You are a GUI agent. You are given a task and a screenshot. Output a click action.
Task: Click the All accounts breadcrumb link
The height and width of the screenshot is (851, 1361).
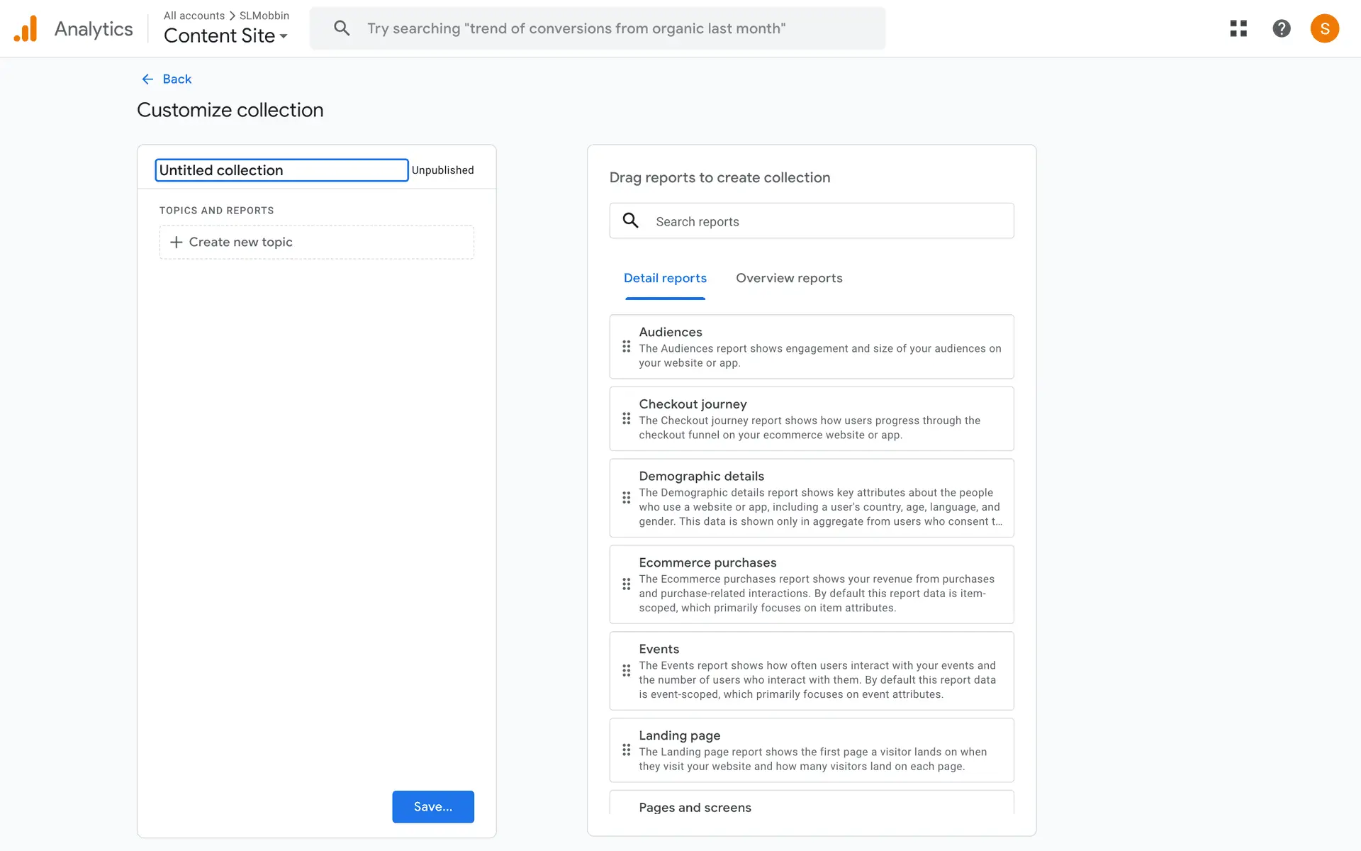coord(194,16)
